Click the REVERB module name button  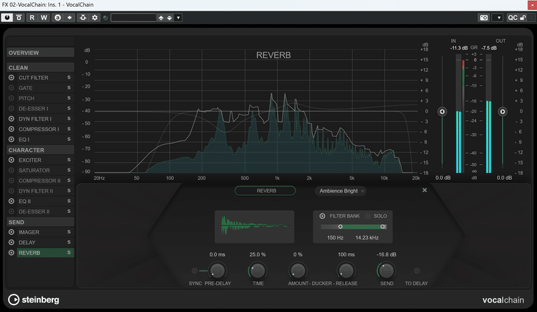coord(265,191)
